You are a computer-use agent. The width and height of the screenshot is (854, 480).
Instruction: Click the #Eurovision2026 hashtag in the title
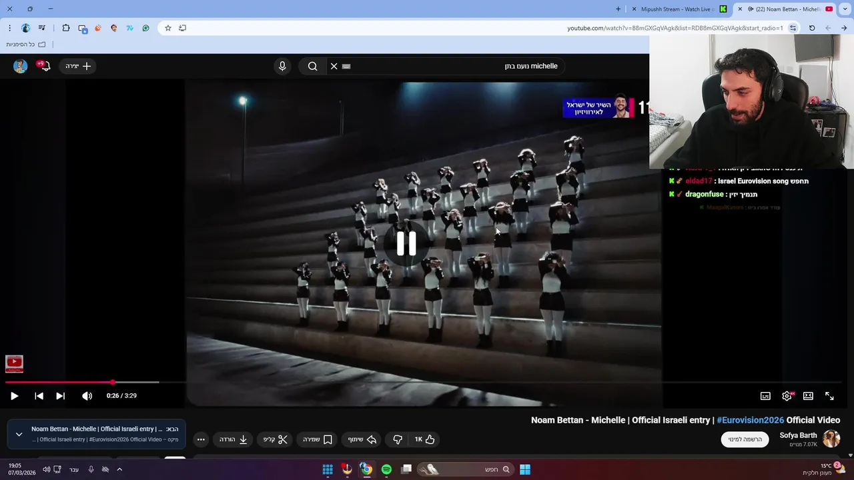(750, 420)
